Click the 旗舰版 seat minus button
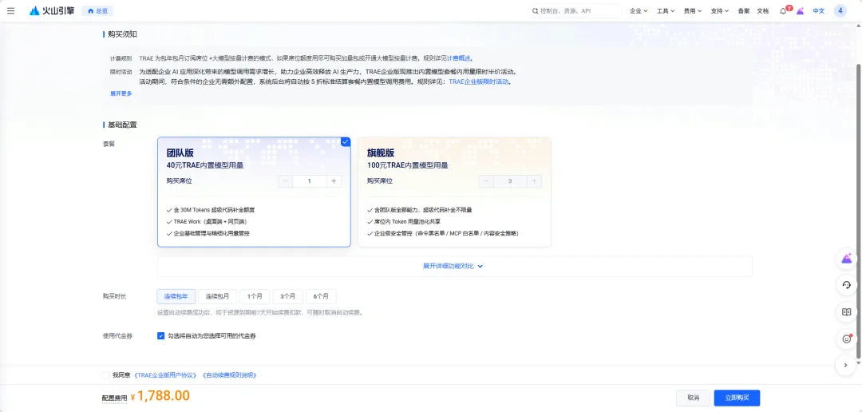 click(486, 181)
